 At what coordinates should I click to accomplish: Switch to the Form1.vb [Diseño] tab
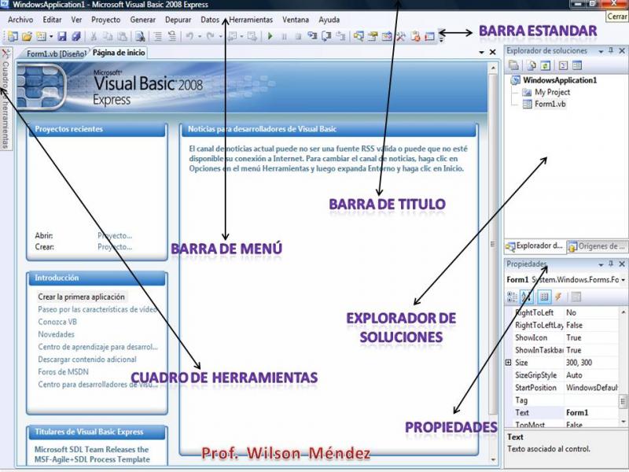point(56,53)
